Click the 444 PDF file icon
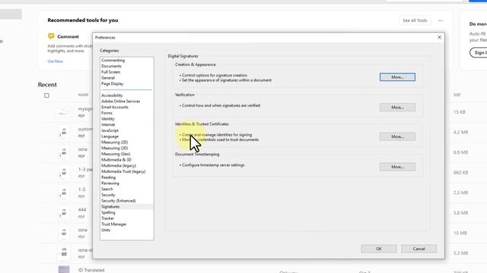487x273 pixels. [x=64, y=213]
